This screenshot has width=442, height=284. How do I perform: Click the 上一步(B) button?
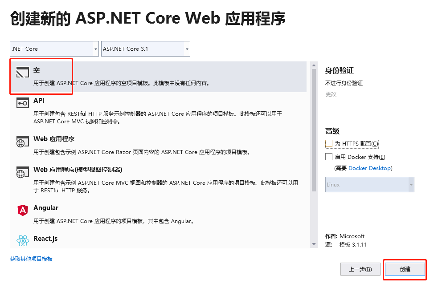[x=360, y=269]
